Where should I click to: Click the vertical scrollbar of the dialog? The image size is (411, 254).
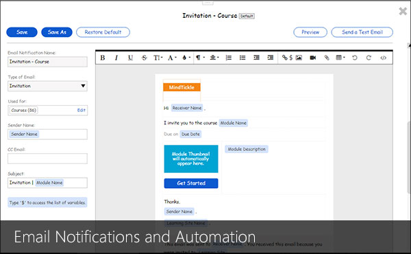pos(409,158)
